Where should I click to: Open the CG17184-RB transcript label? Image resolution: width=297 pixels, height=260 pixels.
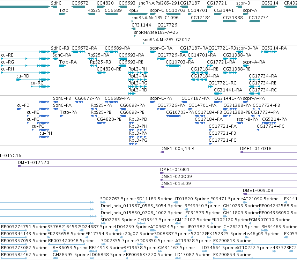(205, 69)
